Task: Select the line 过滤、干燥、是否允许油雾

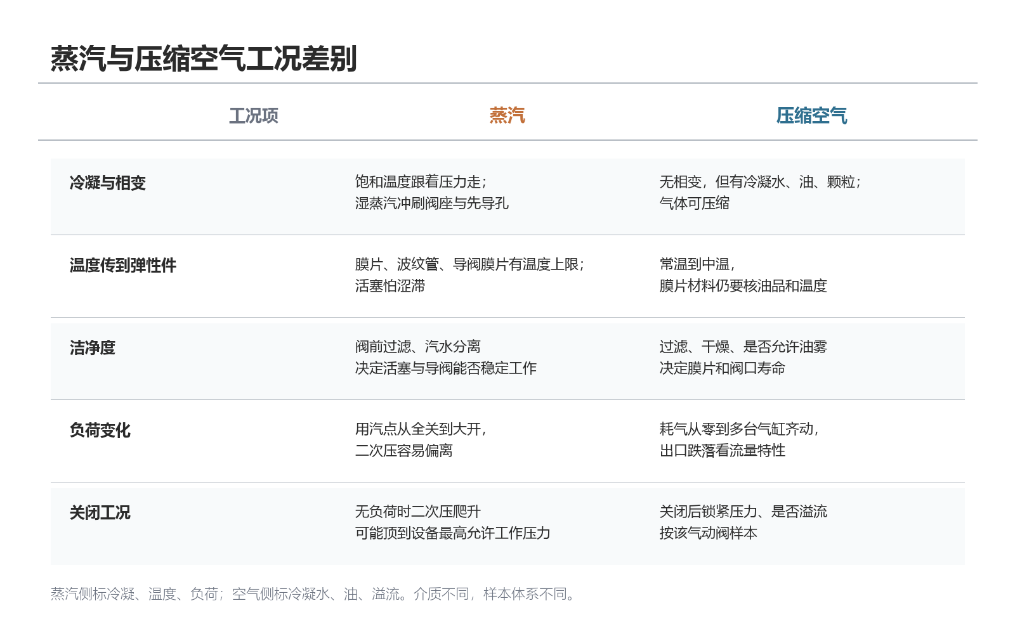Action: [x=743, y=347]
